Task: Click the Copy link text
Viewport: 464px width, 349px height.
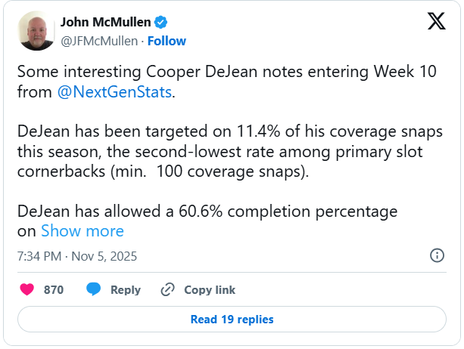Action: pyautogui.click(x=210, y=289)
